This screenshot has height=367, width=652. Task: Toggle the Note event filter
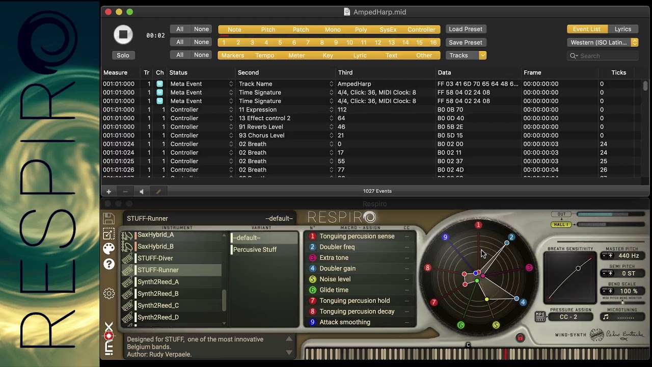[234, 30]
